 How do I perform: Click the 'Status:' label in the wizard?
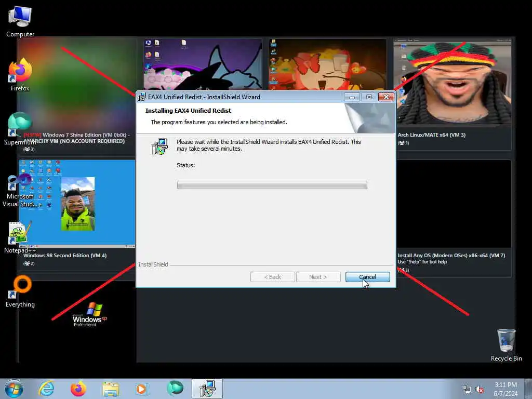[x=185, y=165]
